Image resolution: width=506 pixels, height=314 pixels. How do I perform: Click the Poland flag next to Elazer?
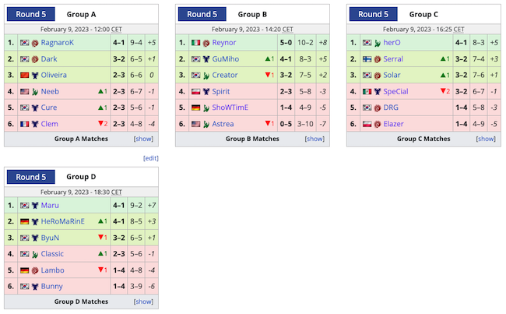pyautogui.click(x=367, y=124)
